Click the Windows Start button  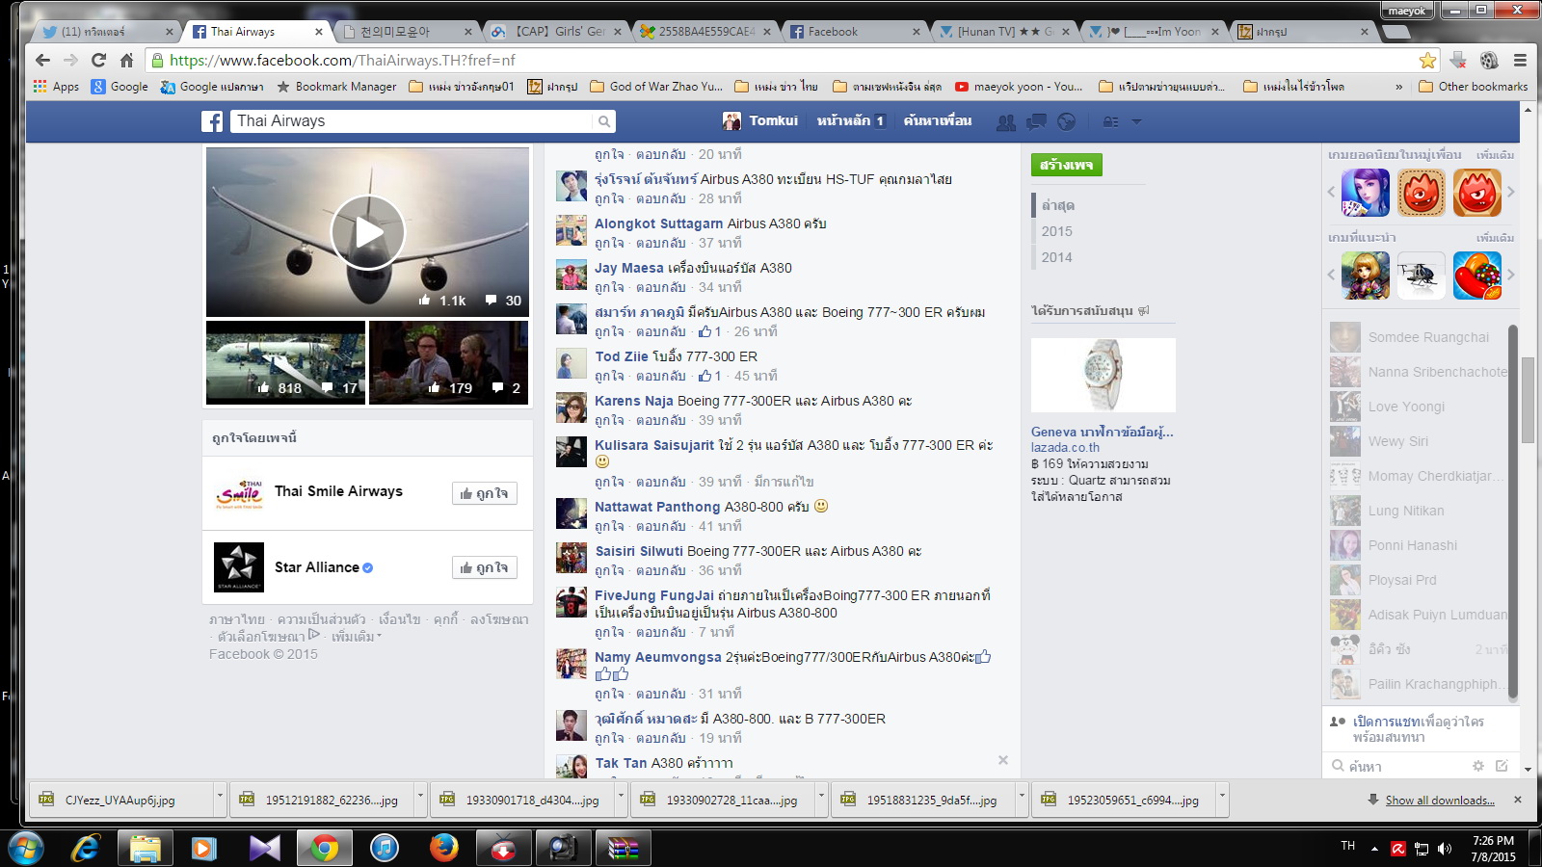click(26, 849)
